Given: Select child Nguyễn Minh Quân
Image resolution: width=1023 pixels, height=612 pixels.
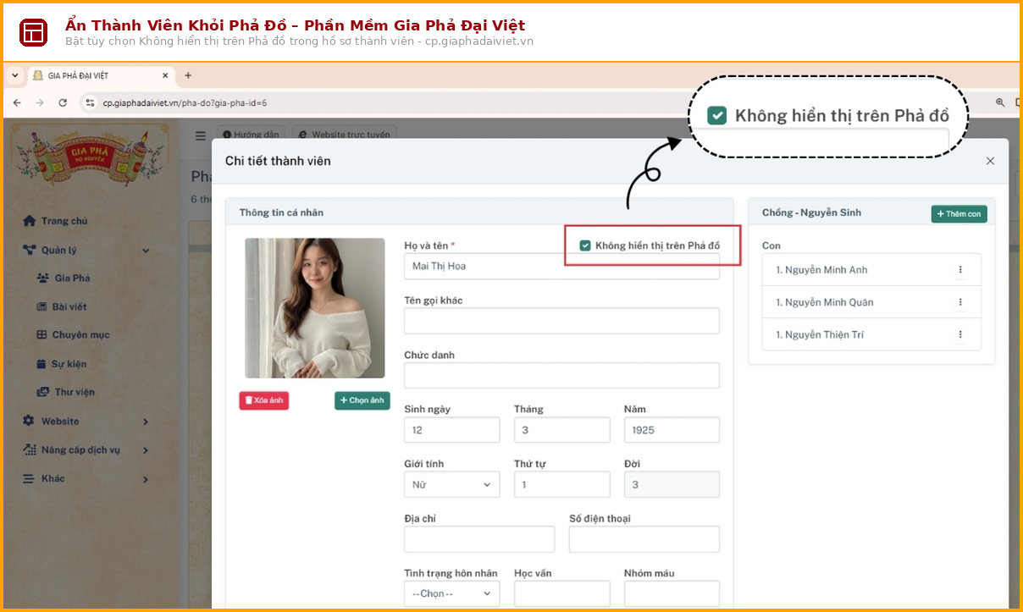Looking at the screenshot, I should tap(825, 302).
